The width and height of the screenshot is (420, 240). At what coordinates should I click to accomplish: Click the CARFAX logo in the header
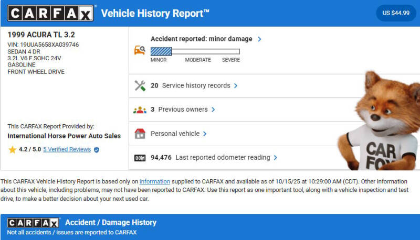(x=51, y=13)
